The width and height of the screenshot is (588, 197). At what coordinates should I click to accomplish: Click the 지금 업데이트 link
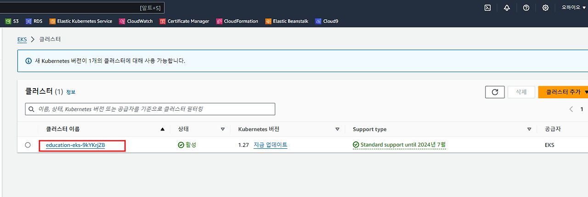pos(270,145)
